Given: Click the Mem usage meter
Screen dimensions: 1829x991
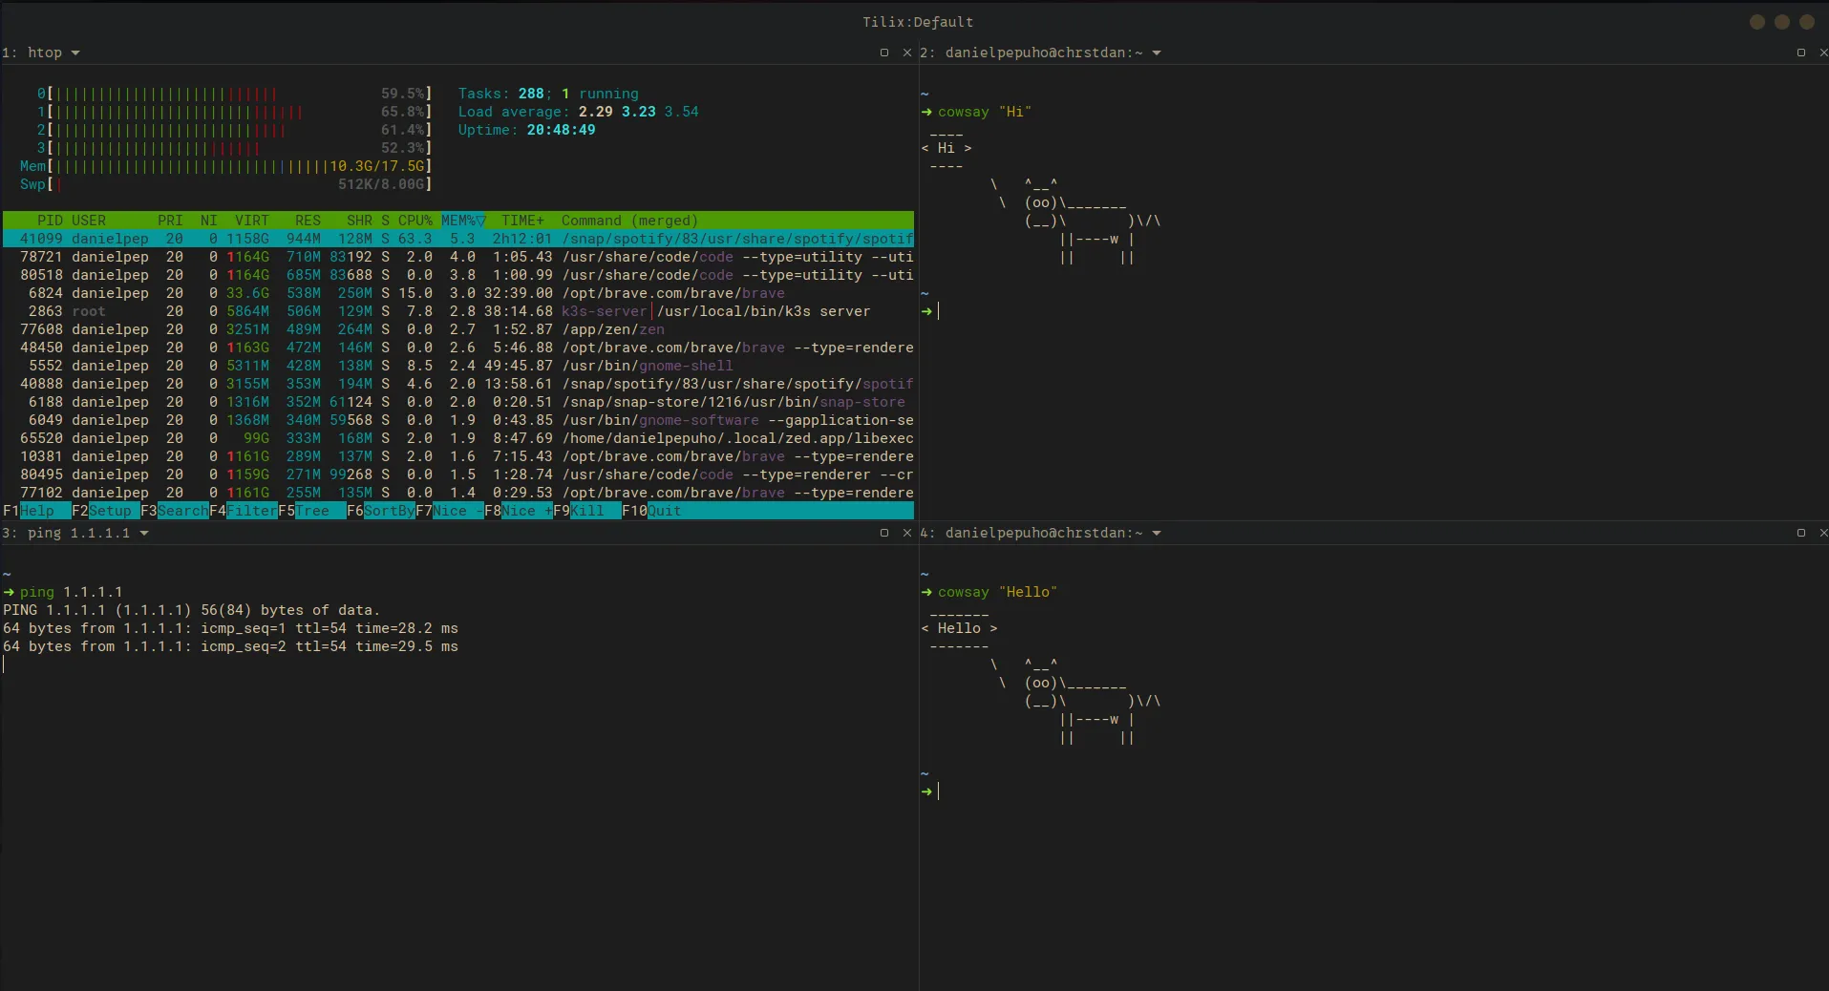Looking at the screenshot, I should [226, 166].
